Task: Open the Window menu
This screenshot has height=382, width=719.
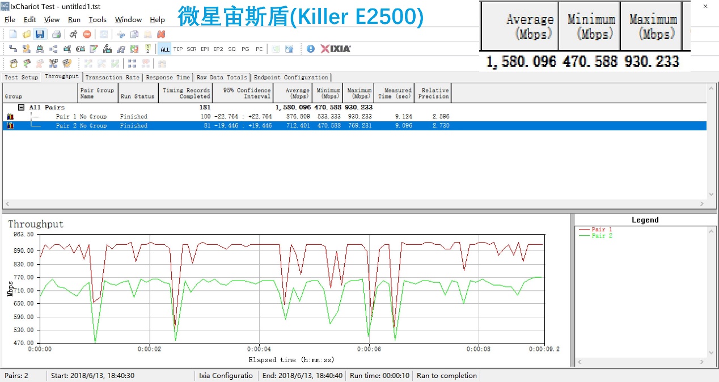Action: 129,19
